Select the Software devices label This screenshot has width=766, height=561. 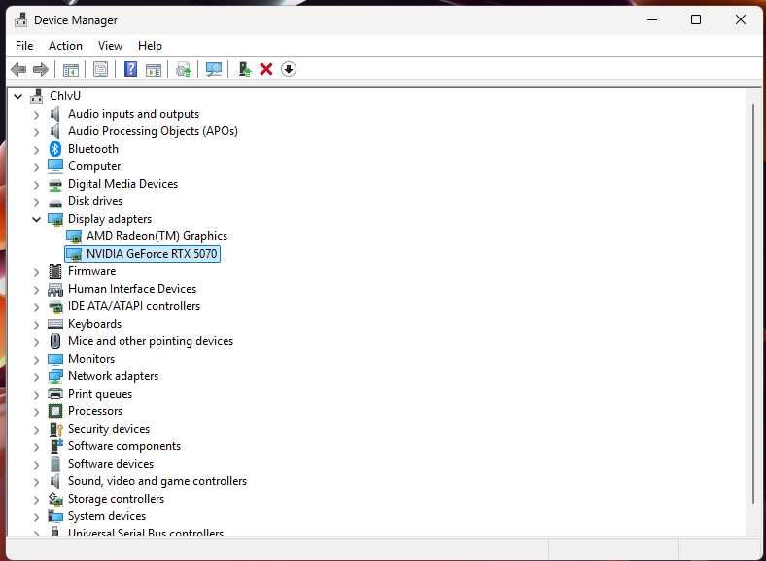click(111, 463)
